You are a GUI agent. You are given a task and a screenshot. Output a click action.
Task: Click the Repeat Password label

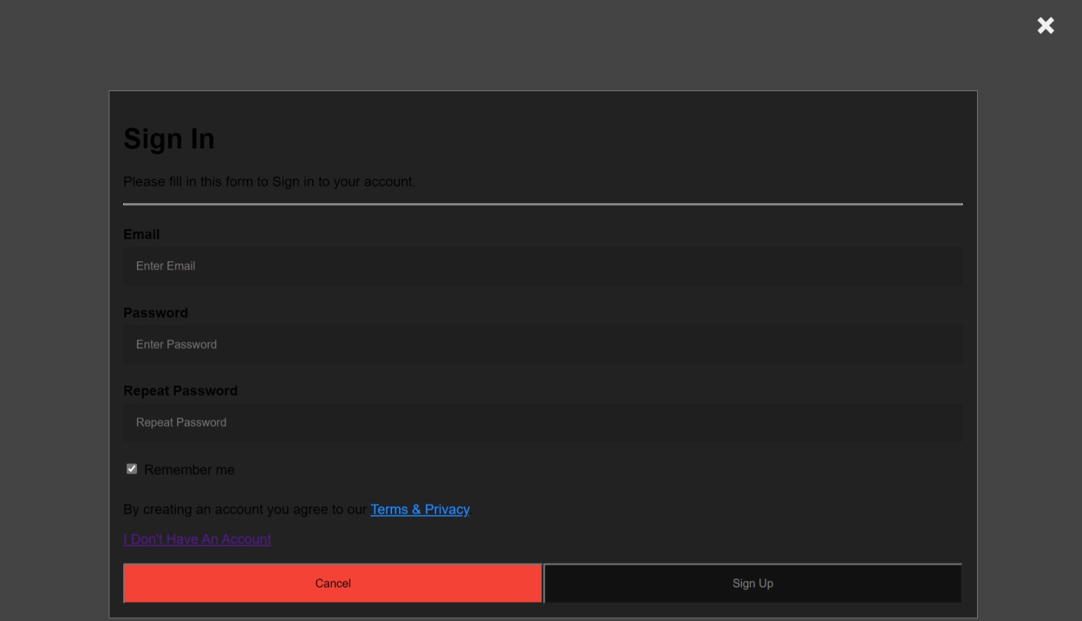pyautogui.click(x=180, y=391)
